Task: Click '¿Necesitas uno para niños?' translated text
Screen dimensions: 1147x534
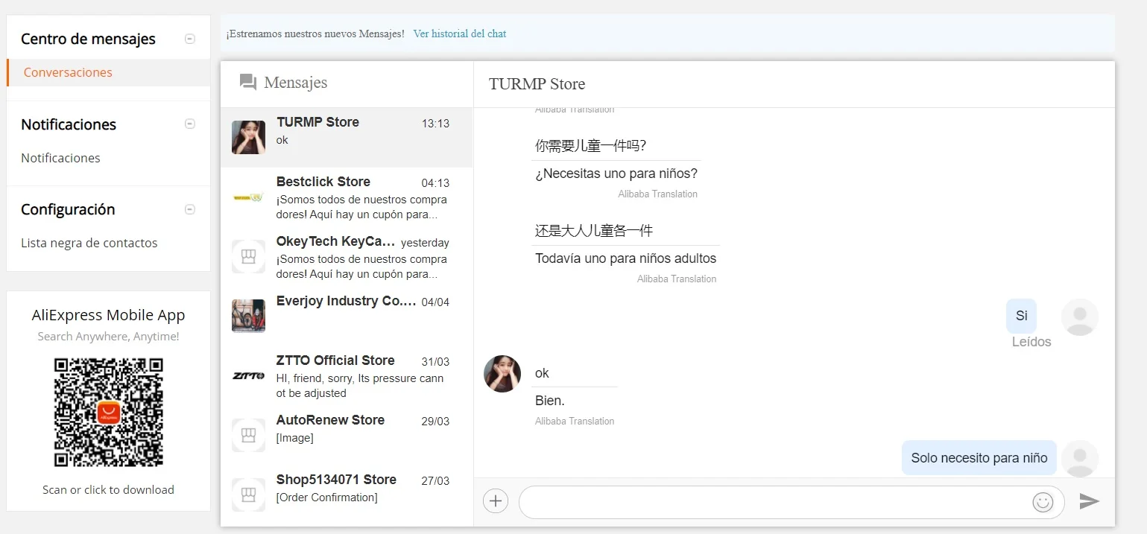Action: [616, 174]
